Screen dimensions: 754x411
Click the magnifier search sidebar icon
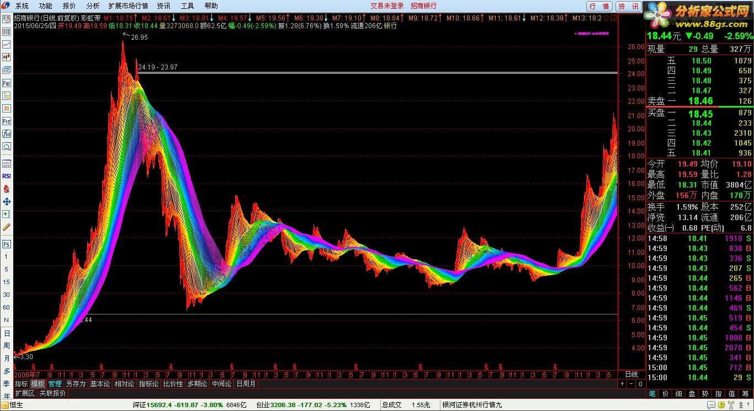tap(7, 147)
